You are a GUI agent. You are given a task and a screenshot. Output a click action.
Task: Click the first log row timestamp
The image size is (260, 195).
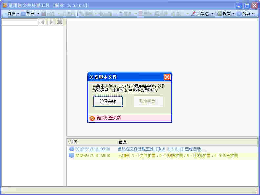(x=93, y=149)
